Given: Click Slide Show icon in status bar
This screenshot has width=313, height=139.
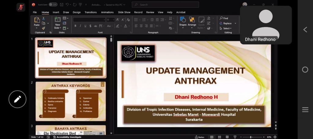Looking at the screenshot, I should coord(235,137).
